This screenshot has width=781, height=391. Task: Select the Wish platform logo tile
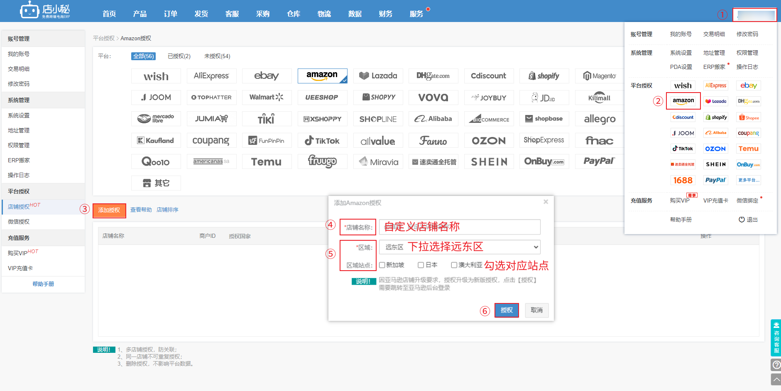pos(156,76)
